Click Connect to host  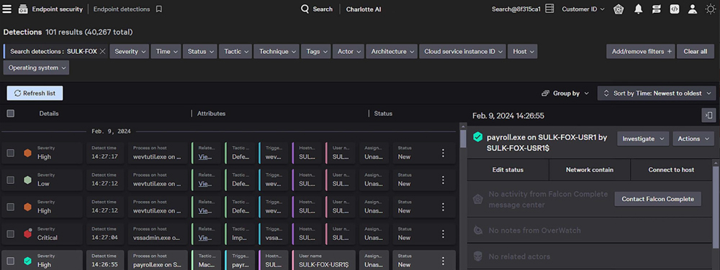(671, 169)
